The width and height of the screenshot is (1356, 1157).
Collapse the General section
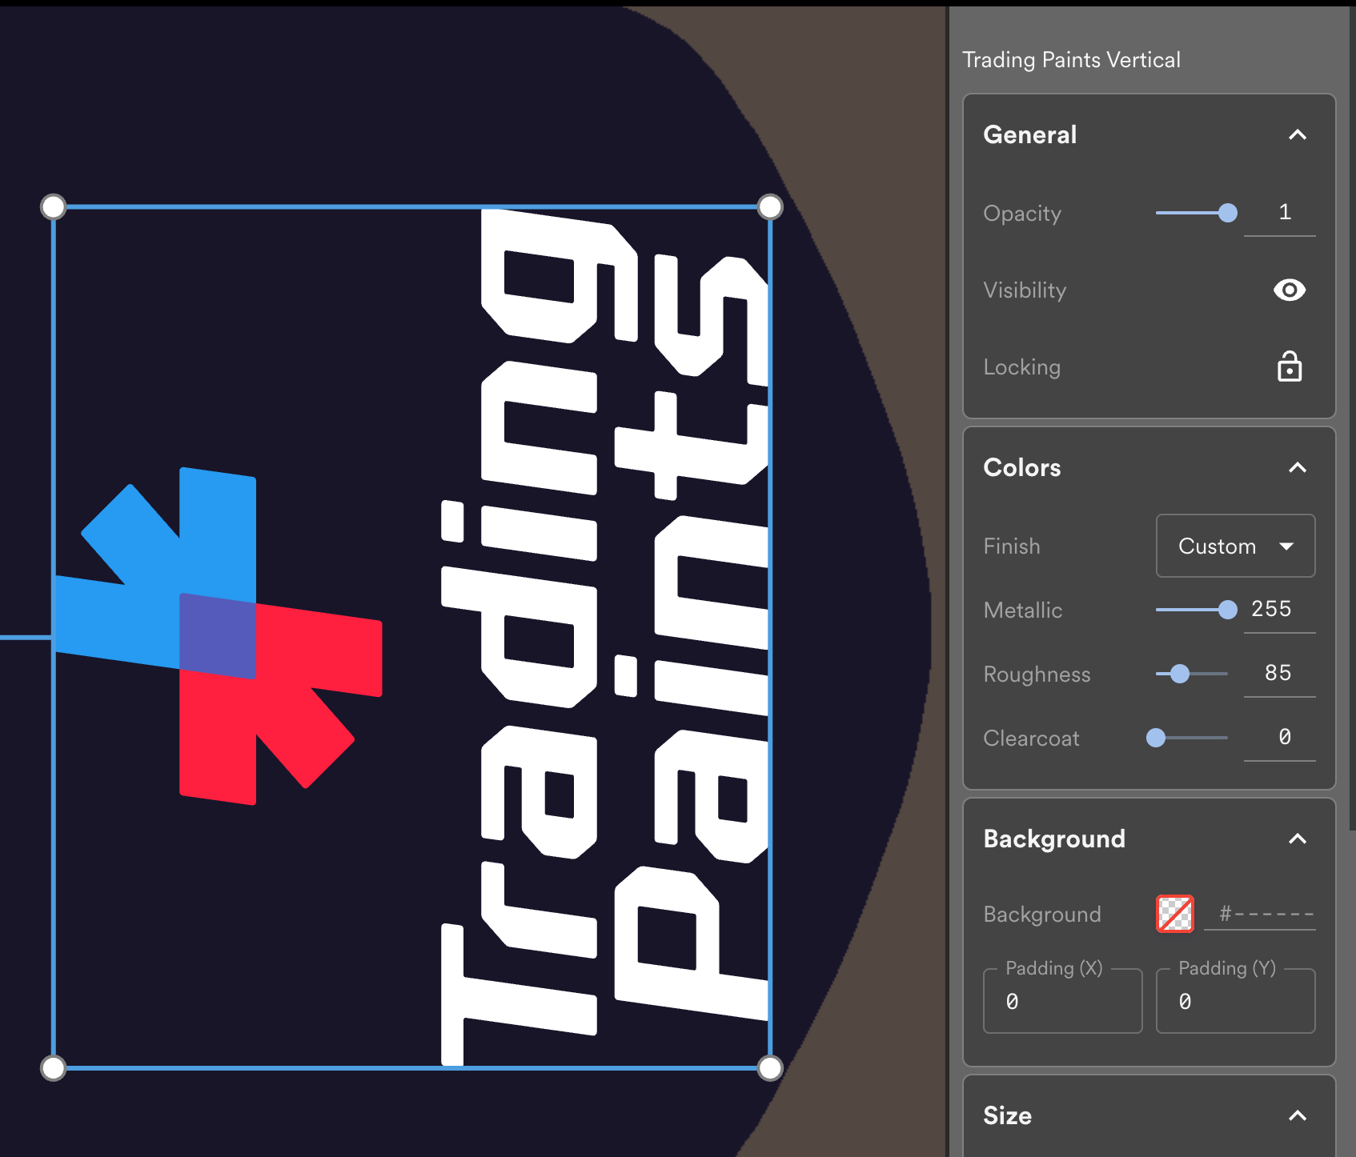click(x=1298, y=134)
